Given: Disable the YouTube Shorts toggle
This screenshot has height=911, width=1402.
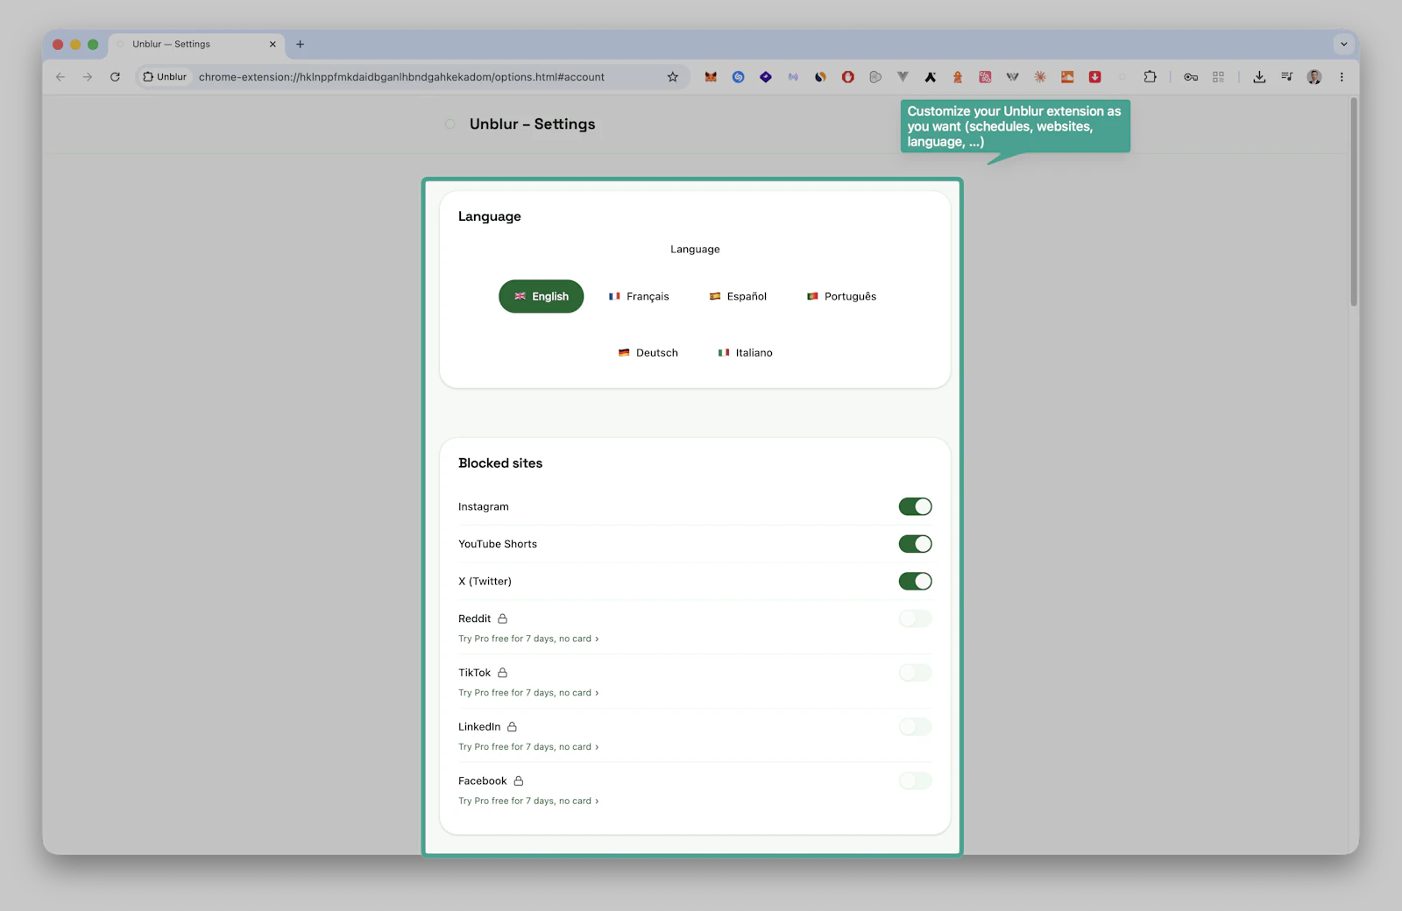Looking at the screenshot, I should [915, 544].
